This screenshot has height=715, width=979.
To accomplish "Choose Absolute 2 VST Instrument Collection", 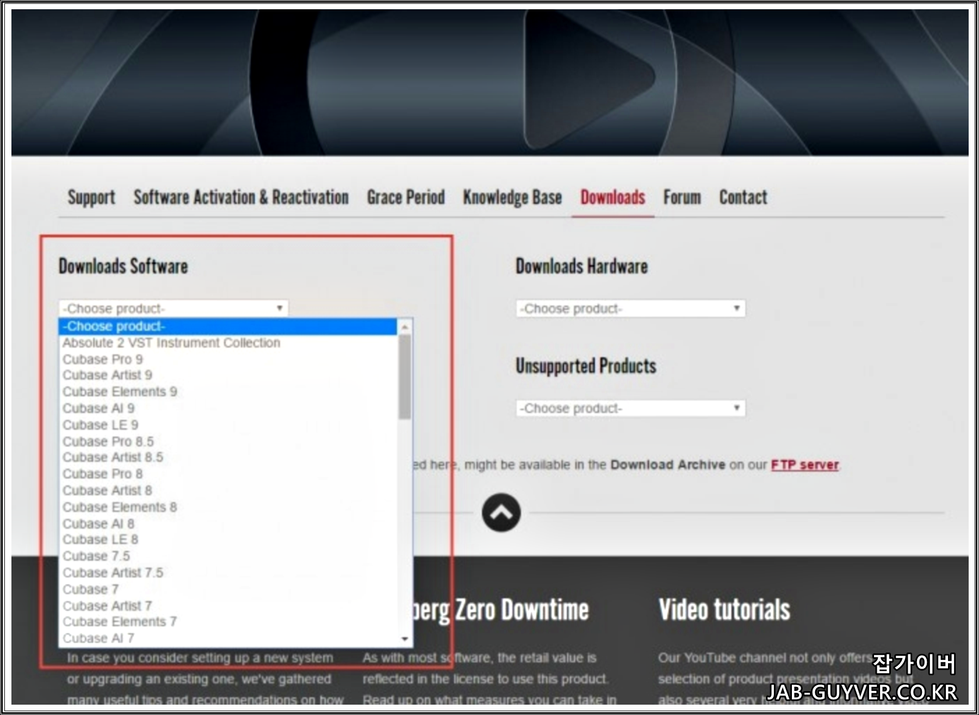I will [228, 343].
